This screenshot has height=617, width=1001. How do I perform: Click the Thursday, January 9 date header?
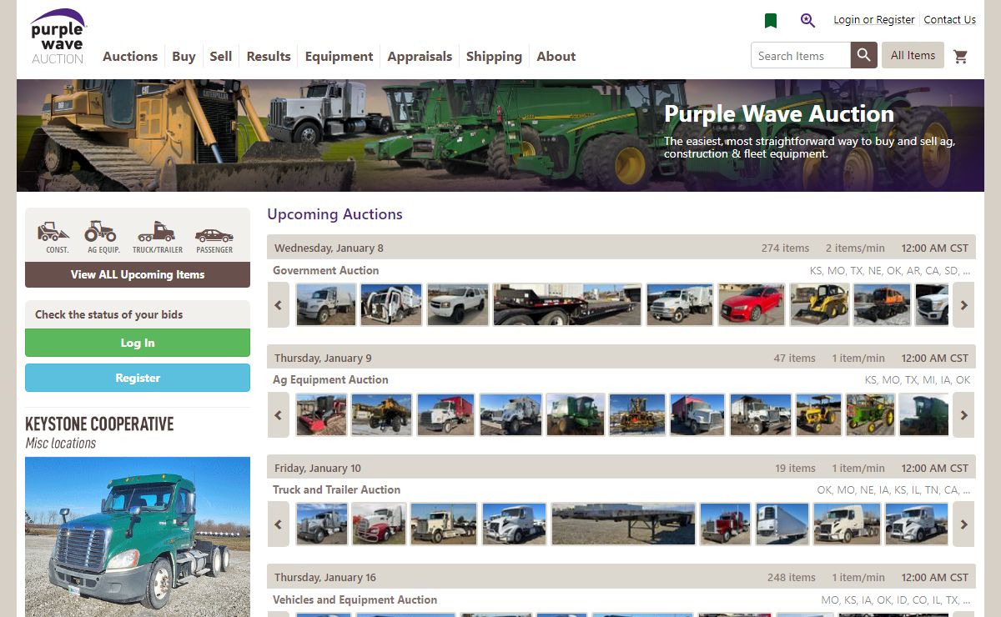click(323, 358)
